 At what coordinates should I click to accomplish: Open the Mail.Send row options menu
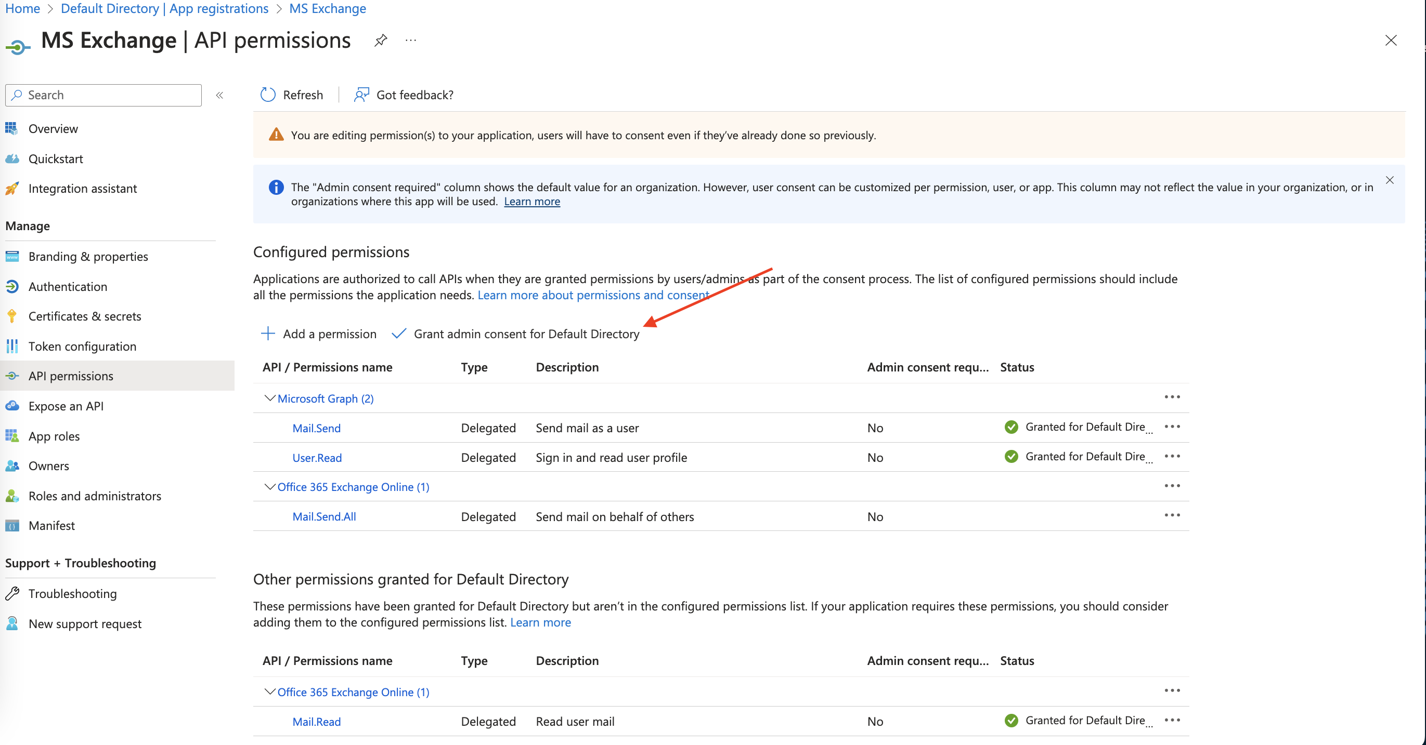(1173, 427)
